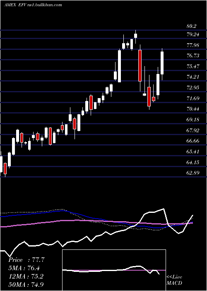
Task: Click the 74.21 price axis label
Action: 193,77
